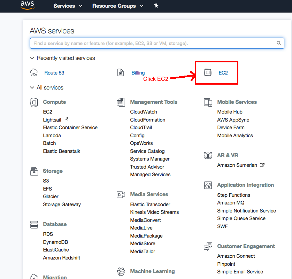Click the Billing document icon
The width and height of the screenshot is (292, 279).
121,72
